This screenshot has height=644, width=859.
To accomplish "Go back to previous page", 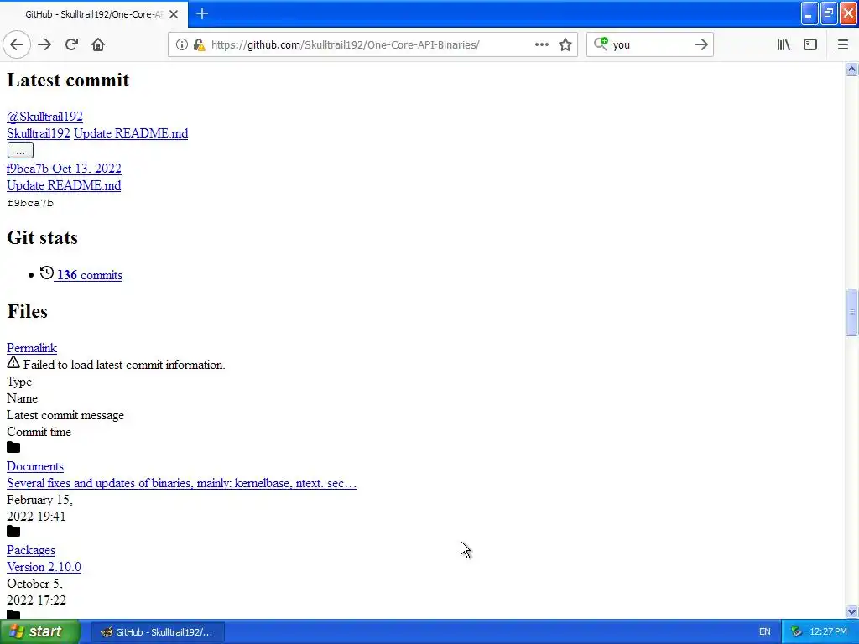I will tap(17, 45).
